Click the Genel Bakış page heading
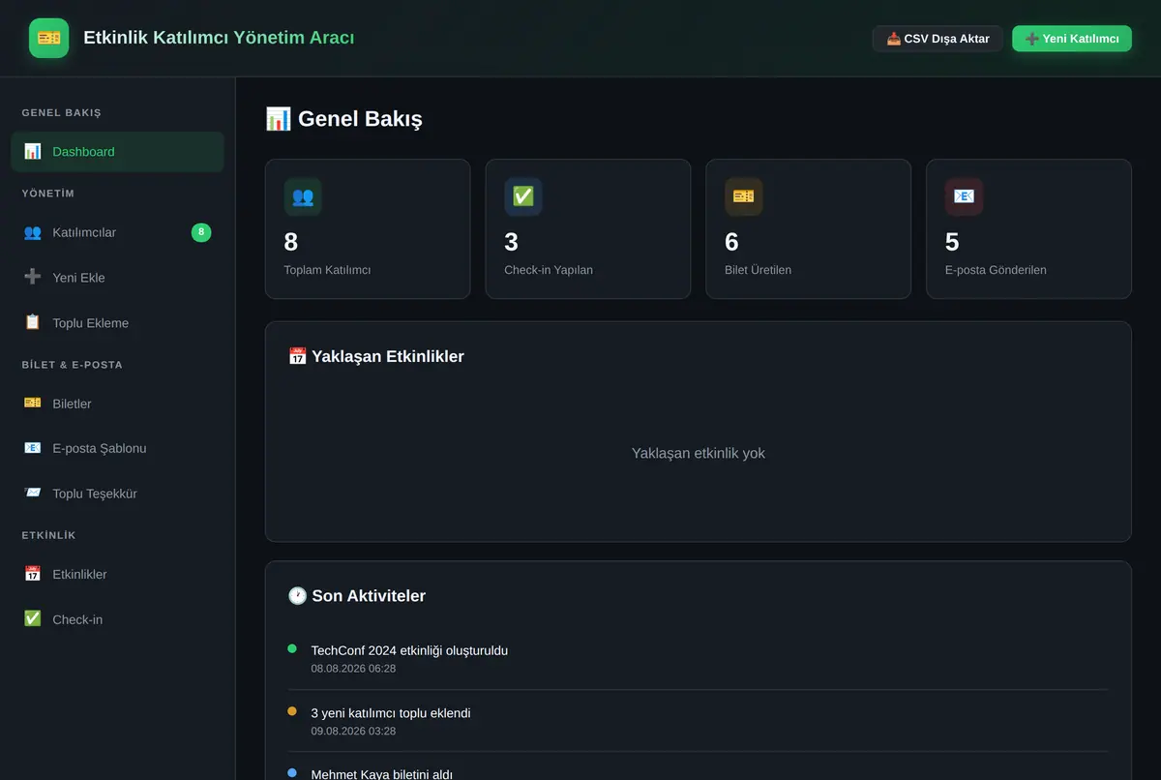Viewport: 1161px width, 780px height. click(x=343, y=119)
